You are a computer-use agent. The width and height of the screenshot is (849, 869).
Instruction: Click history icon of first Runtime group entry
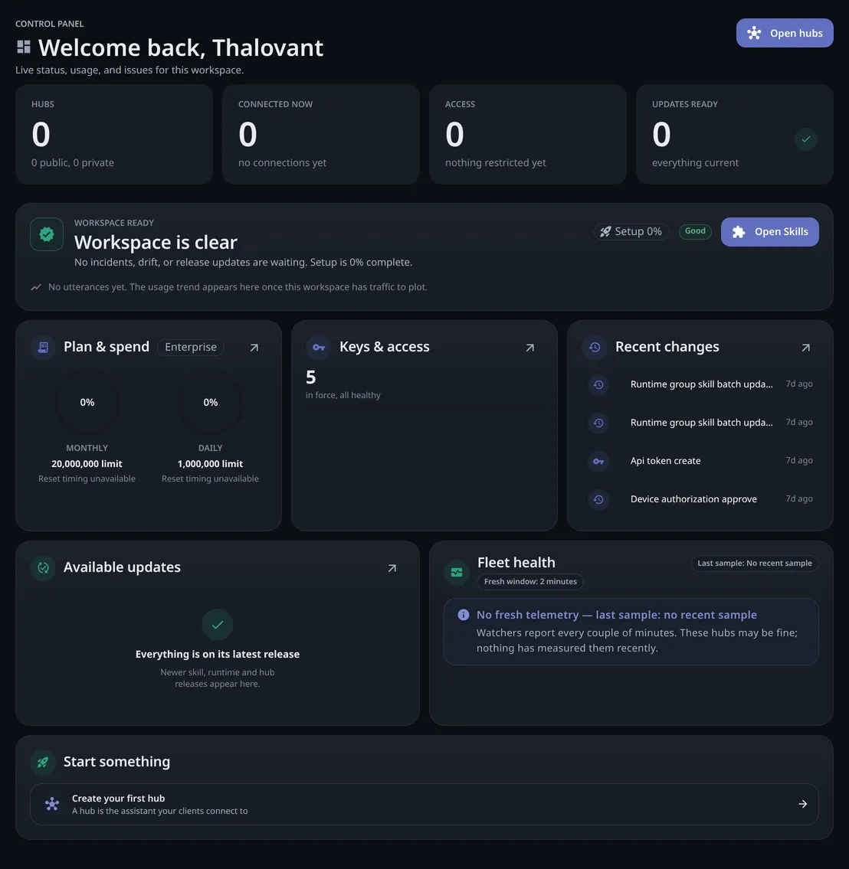pos(598,384)
